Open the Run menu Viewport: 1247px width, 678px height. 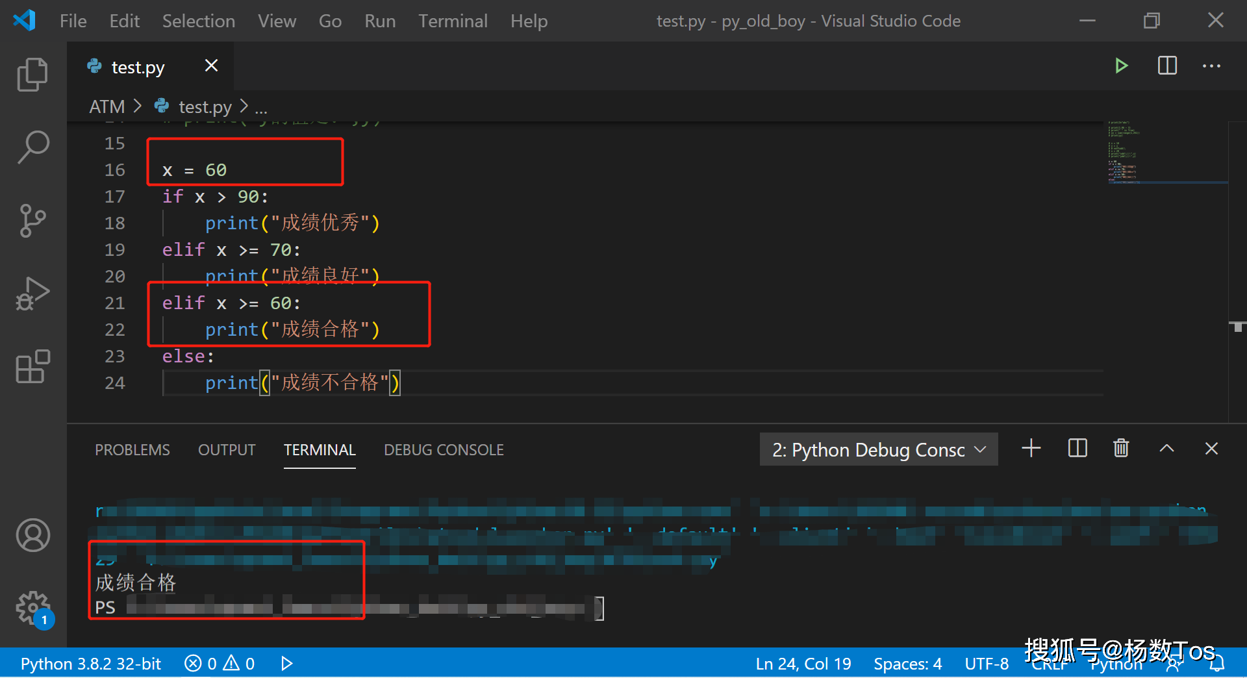point(380,21)
